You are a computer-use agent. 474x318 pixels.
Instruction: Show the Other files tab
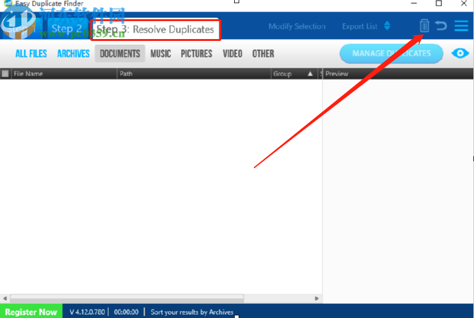tap(264, 54)
